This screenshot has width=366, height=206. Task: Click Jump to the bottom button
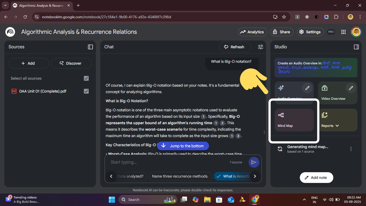pyautogui.click(x=183, y=146)
